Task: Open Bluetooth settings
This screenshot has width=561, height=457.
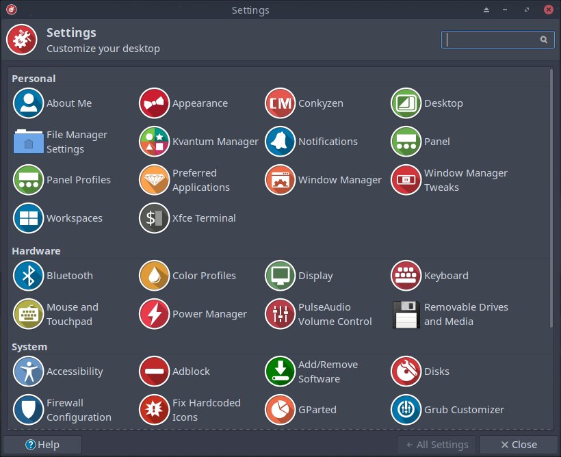Action: [28, 276]
